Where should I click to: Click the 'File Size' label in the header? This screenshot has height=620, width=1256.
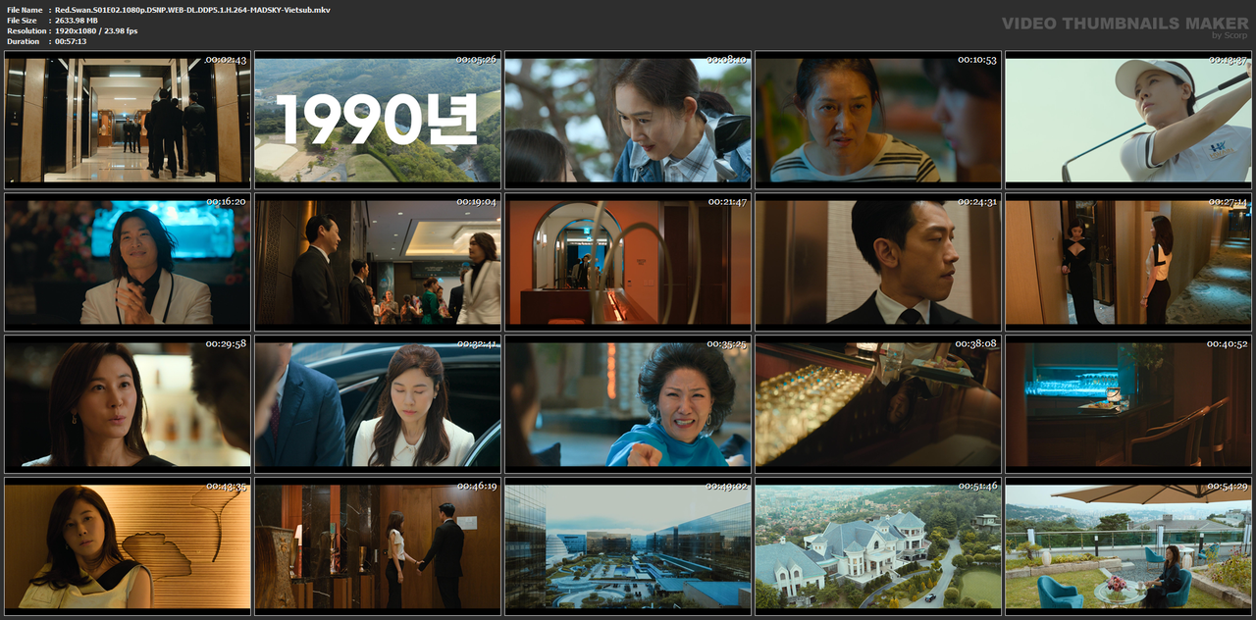(x=22, y=20)
